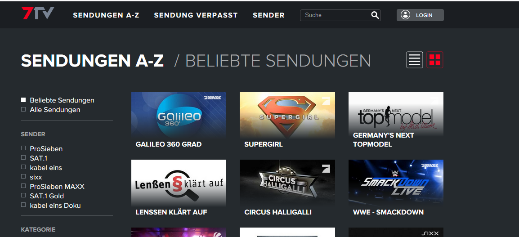Toggle the SAT.1 Gold checkbox
The height and width of the screenshot is (237, 519).
point(23,195)
